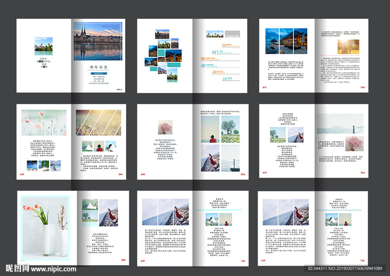Select the tulip vase photo with cyan border
Screen dimensions: 390x276
tap(45, 228)
